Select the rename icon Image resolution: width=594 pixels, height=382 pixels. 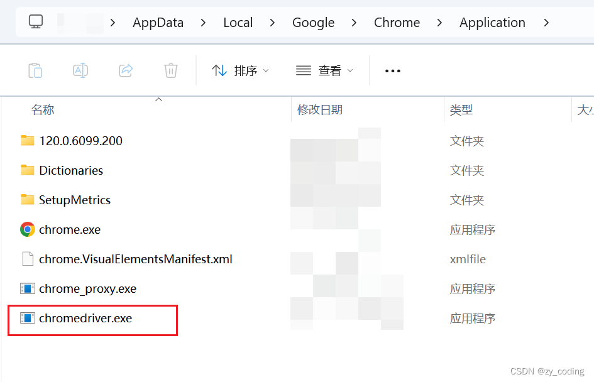80,70
